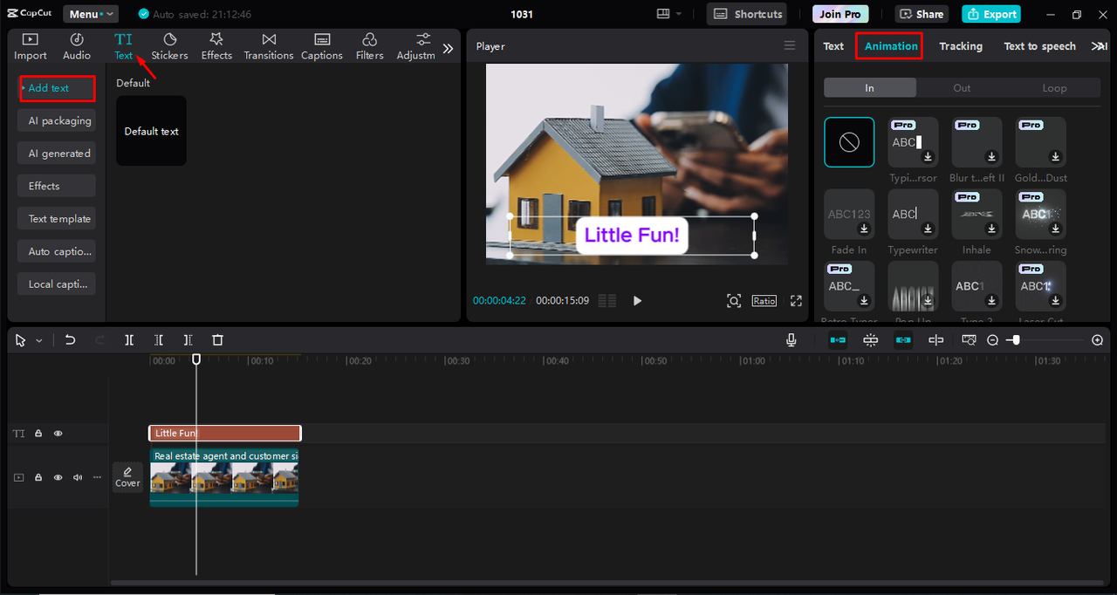1117x595 pixels.
Task: Open the player hamburger menu
Action: click(790, 46)
